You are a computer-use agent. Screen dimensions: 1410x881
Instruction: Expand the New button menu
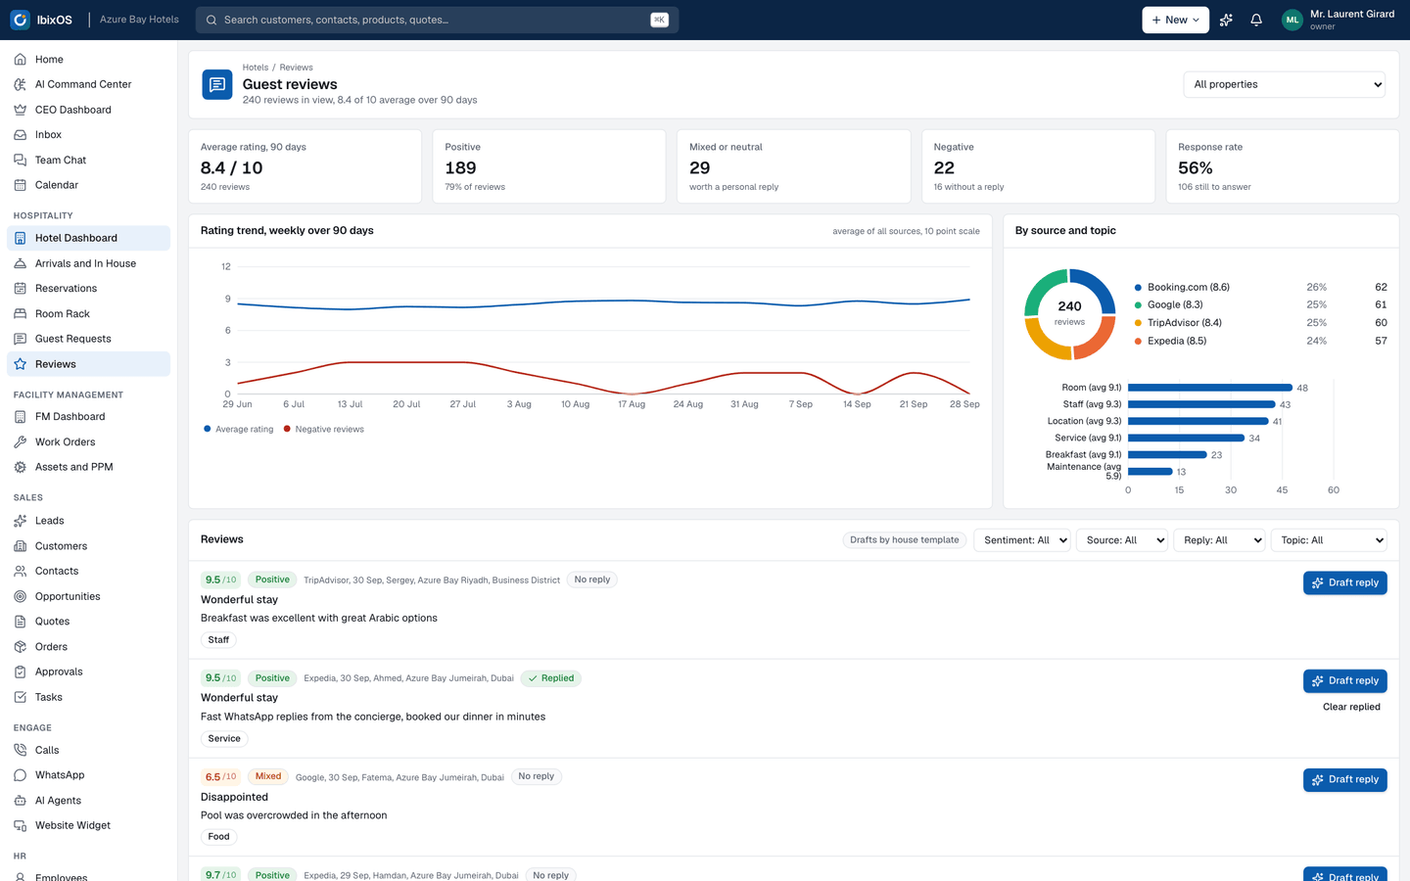tap(1175, 20)
